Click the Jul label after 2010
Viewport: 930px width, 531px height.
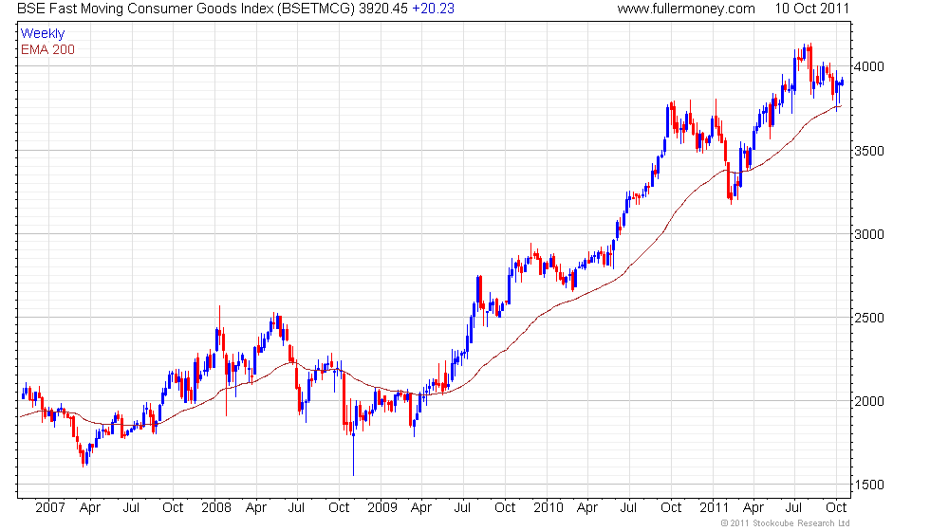[628, 508]
